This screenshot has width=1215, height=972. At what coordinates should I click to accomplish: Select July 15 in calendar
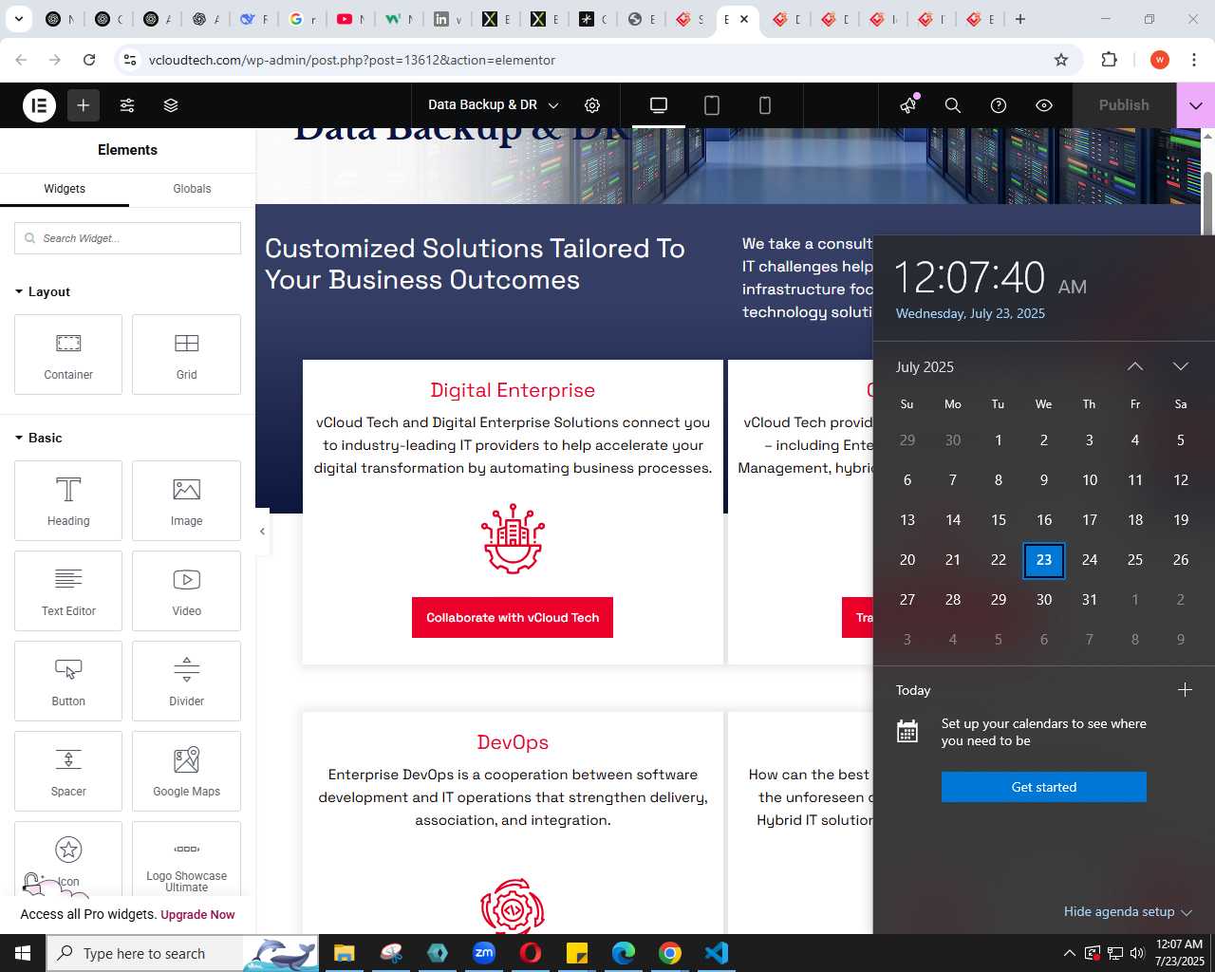pyautogui.click(x=999, y=520)
